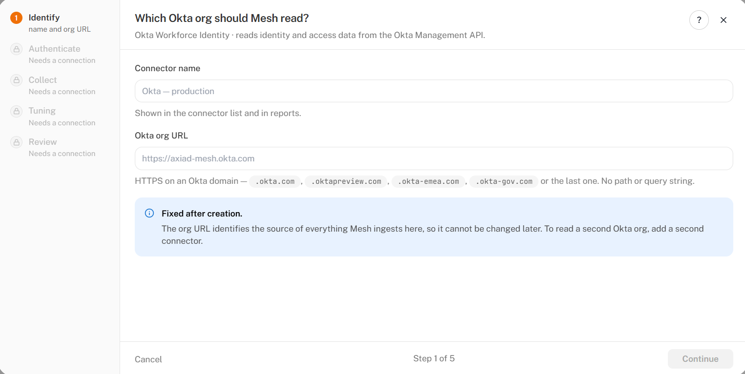The image size is (745, 374).
Task: Select the Tuning step label
Action: tap(42, 111)
